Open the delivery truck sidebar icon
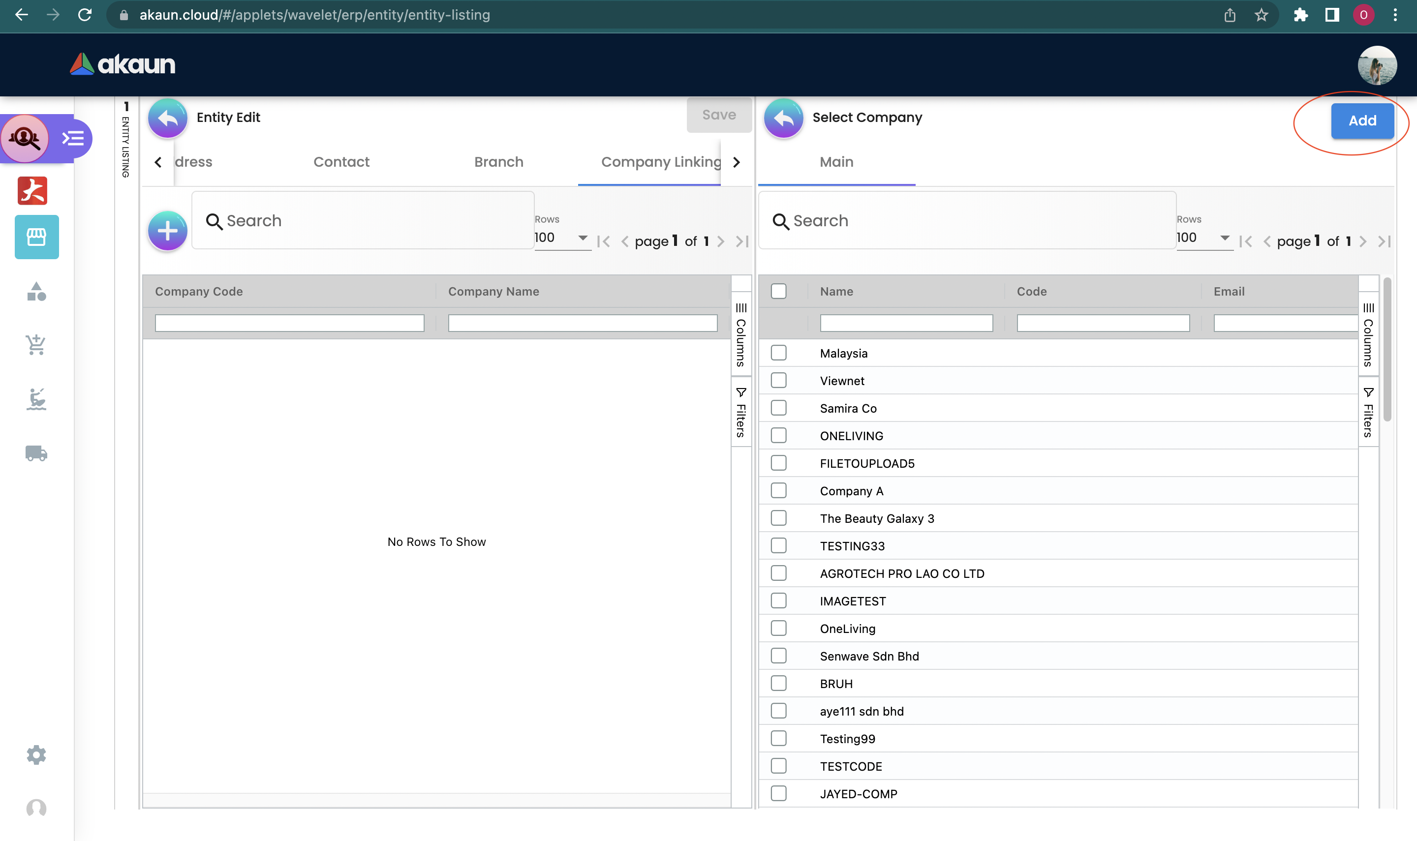 tap(36, 453)
